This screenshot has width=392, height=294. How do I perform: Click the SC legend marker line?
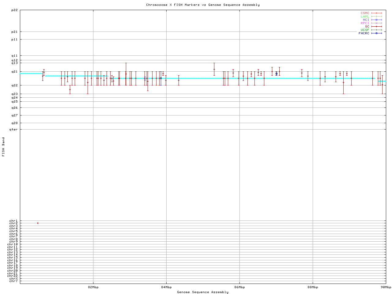click(376, 27)
